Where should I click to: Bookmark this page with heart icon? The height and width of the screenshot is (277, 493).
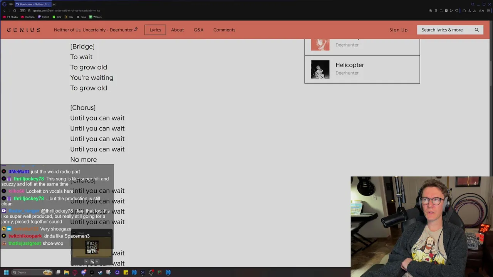(457, 11)
